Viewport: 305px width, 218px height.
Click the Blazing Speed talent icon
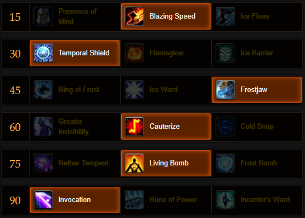134,16
